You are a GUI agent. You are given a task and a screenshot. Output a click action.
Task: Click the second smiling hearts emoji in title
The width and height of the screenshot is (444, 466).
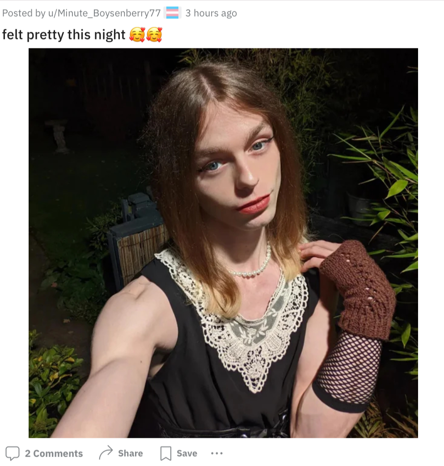pyautogui.click(x=154, y=34)
